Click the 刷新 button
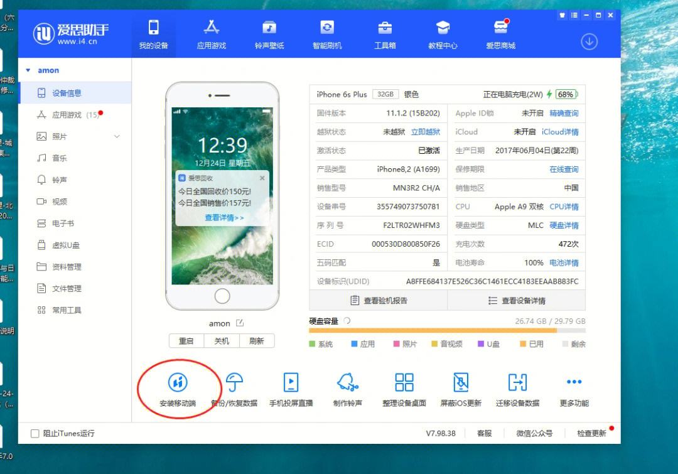 (x=257, y=341)
